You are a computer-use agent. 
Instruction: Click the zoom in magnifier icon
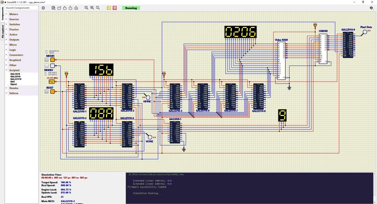point(92,8)
